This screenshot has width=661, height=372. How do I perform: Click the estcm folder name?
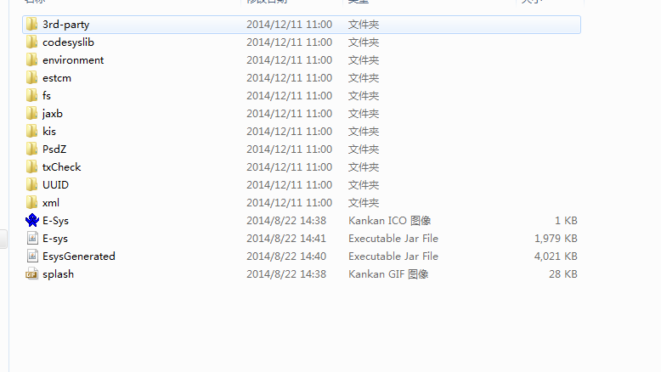tap(57, 78)
